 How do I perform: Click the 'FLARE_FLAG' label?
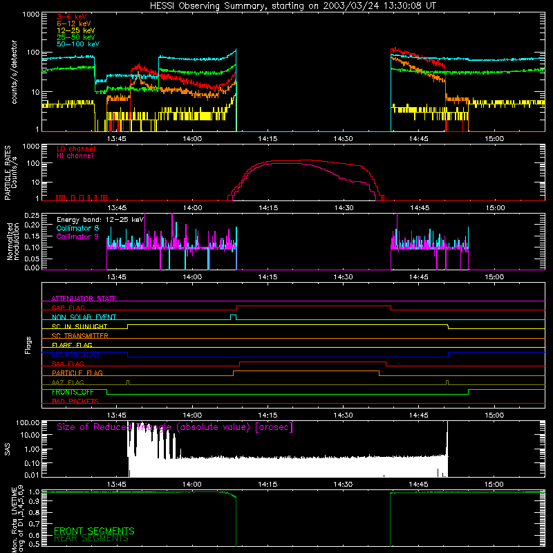72,345
